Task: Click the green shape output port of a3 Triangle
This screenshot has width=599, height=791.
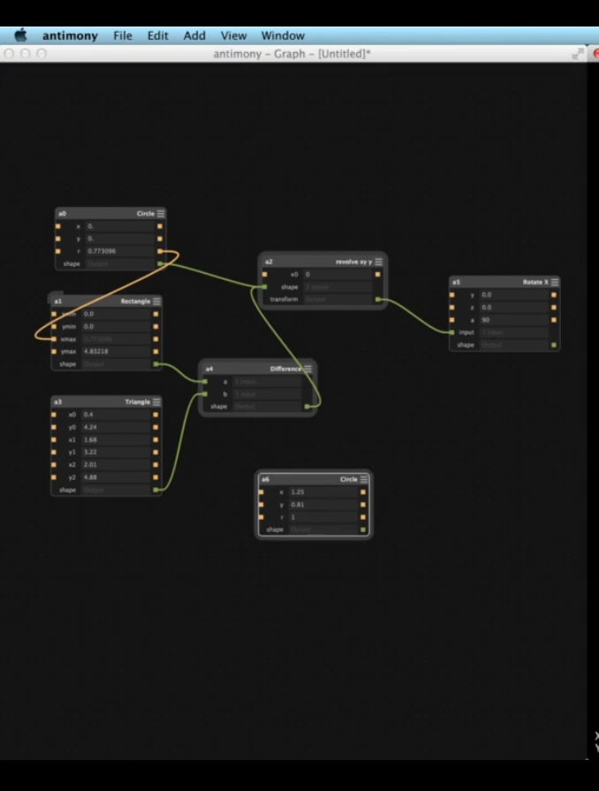Action: point(155,490)
